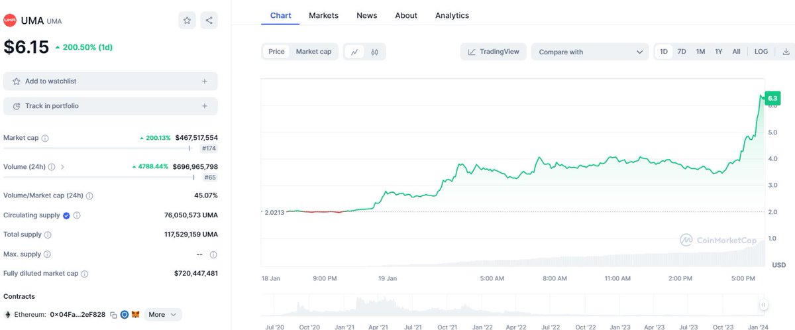
Task: Open the Analytics tab
Action: [452, 15]
